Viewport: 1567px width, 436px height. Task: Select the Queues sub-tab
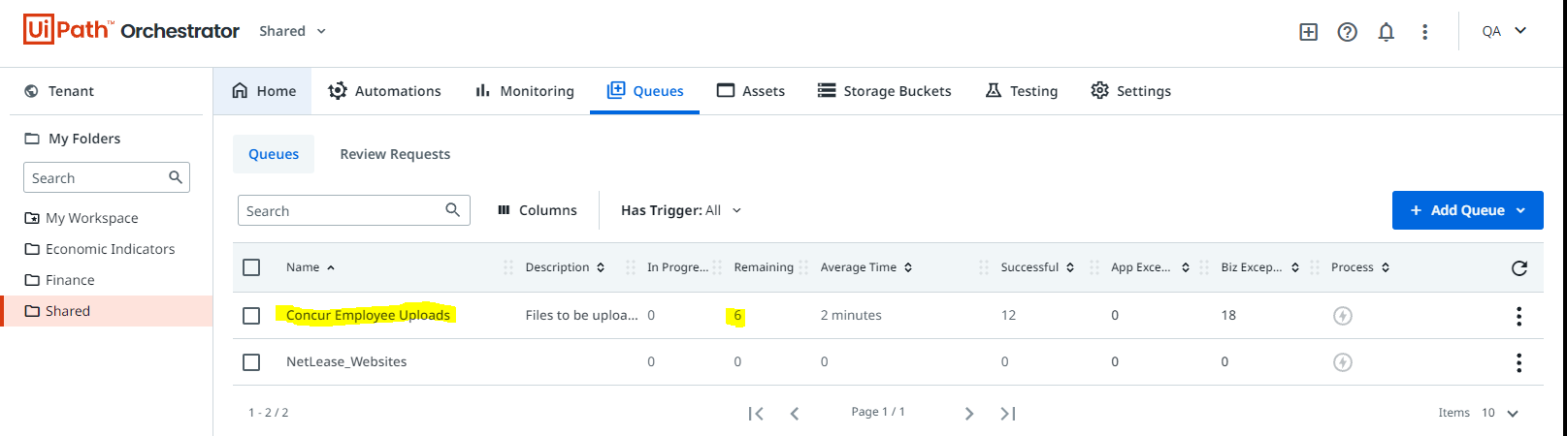(274, 154)
